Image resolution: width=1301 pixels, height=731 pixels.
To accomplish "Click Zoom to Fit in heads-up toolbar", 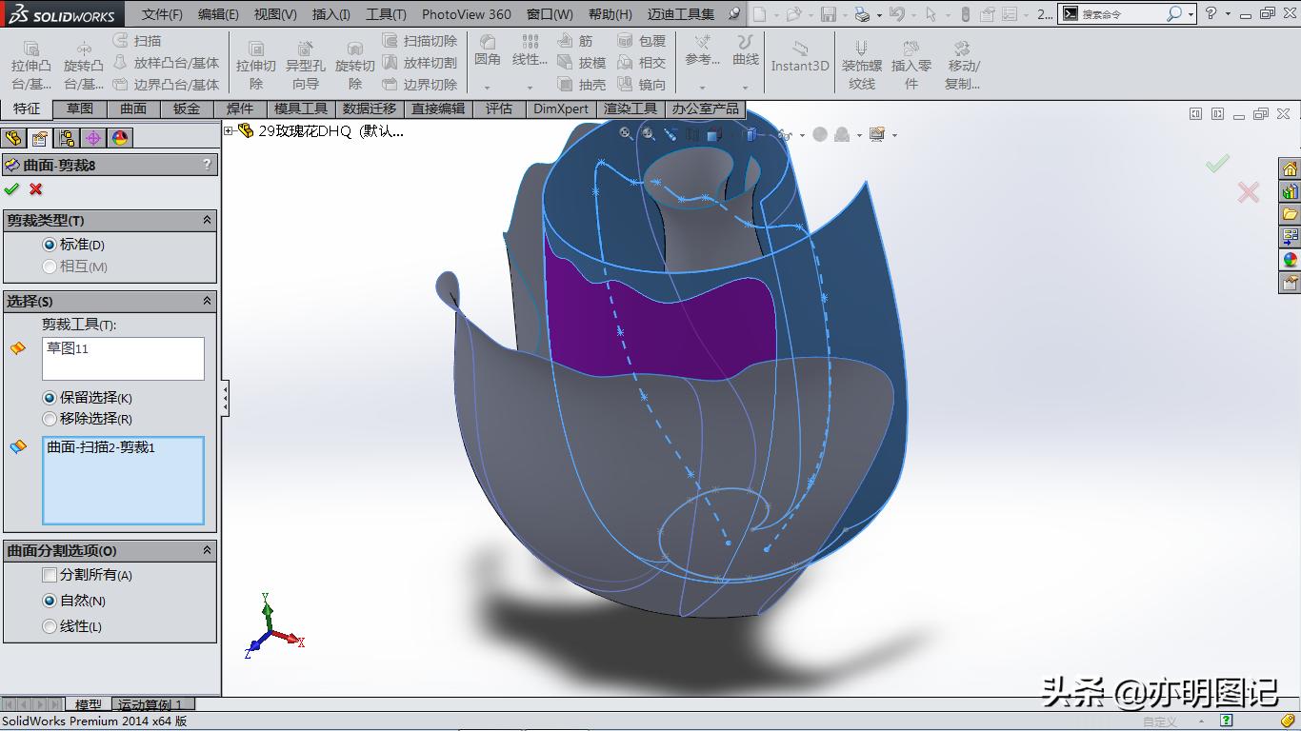I will 623,133.
